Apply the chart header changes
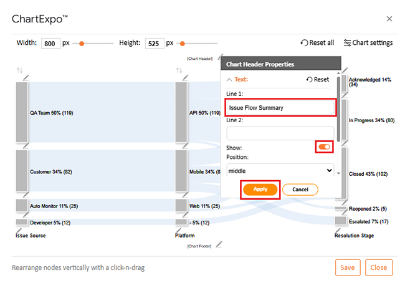This screenshot has width=405, height=293. [x=260, y=189]
